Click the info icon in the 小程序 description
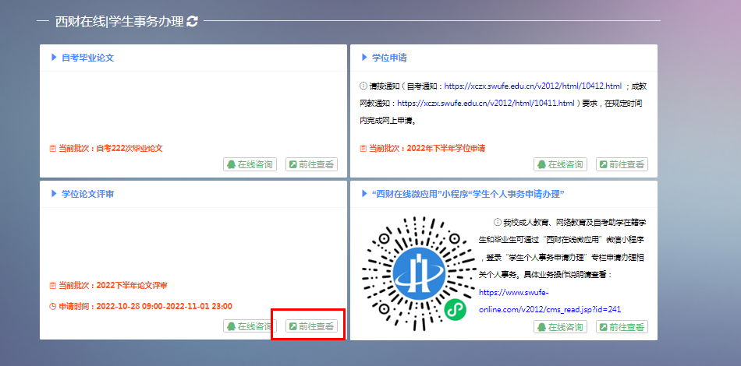 point(496,223)
